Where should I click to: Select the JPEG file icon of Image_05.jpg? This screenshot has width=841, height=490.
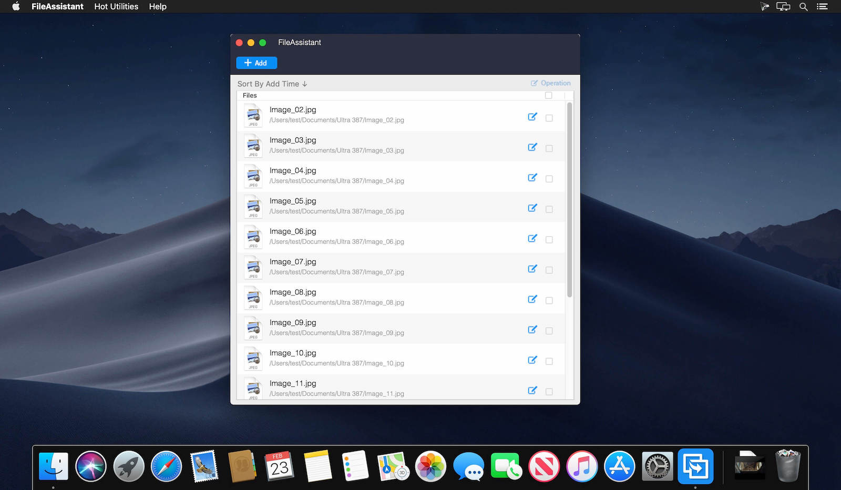point(253,207)
